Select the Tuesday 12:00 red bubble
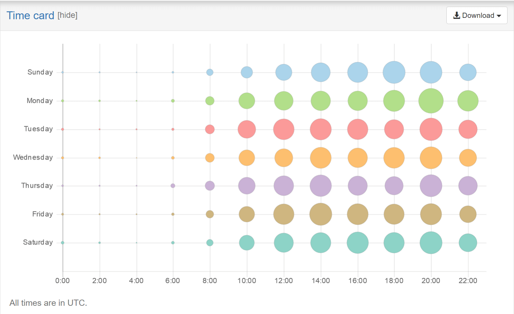 pyautogui.click(x=284, y=129)
